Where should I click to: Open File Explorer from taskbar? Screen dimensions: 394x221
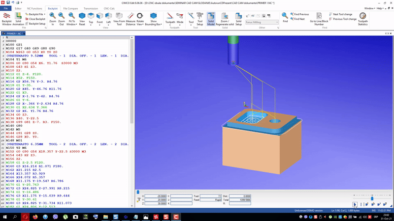[x=105, y=217]
